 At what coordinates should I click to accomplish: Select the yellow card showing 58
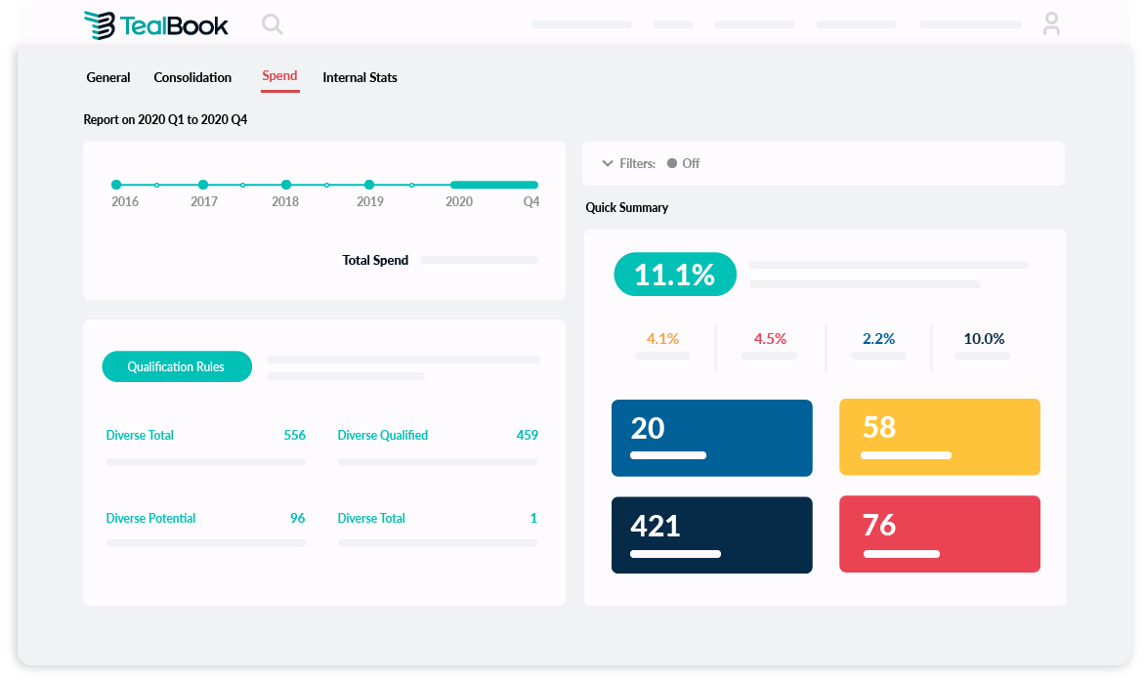[x=939, y=437]
